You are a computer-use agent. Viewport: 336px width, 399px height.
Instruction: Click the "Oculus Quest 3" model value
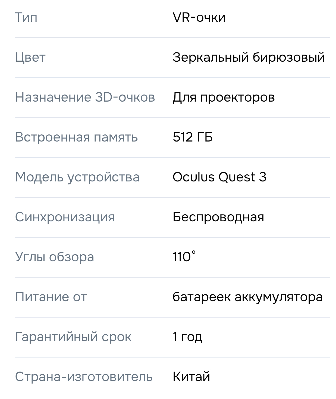(219, 177)
